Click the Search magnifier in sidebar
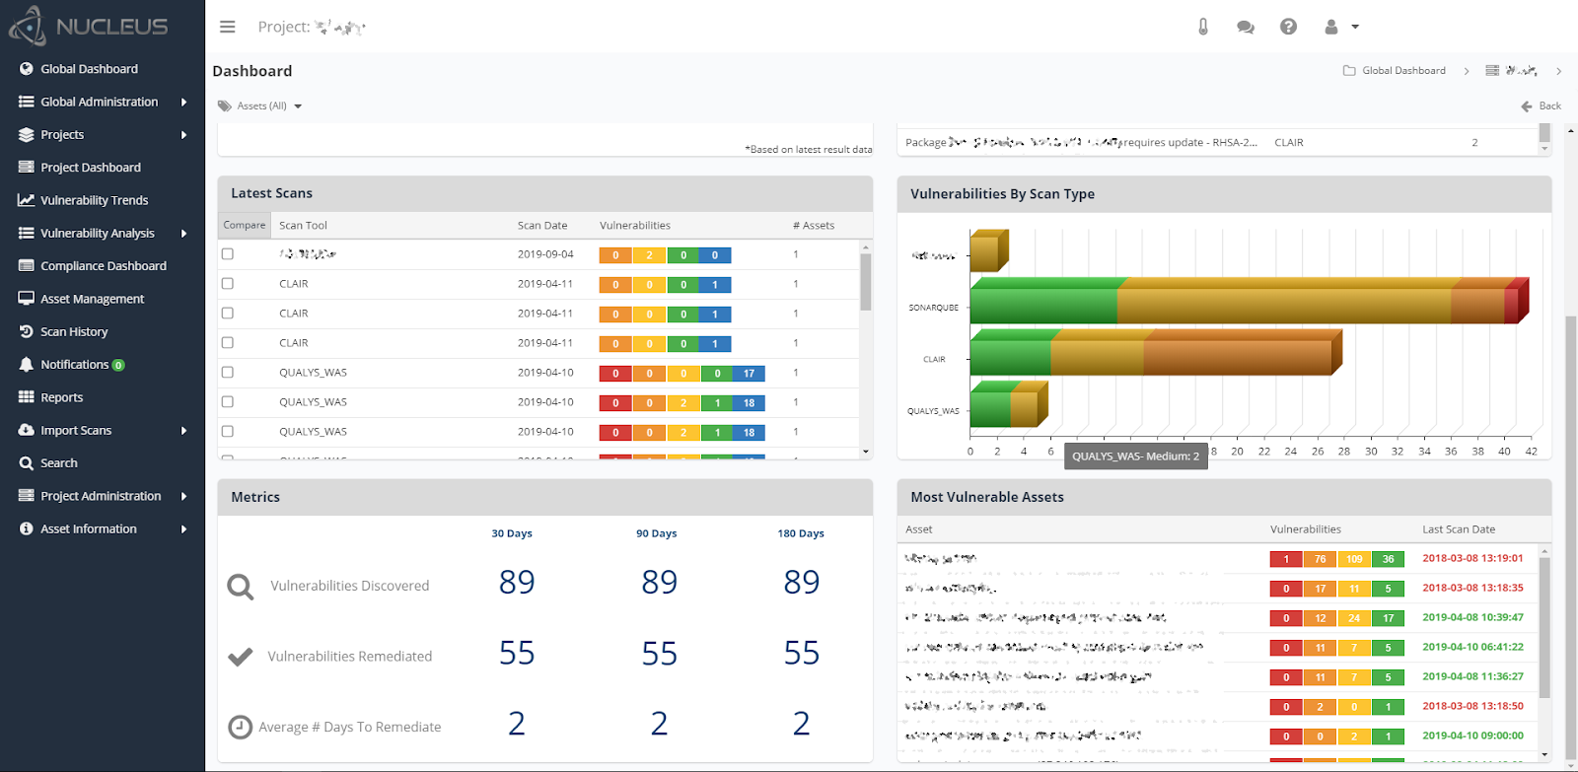This screenshot has width=1578, height=772. (x=27, y=462)
